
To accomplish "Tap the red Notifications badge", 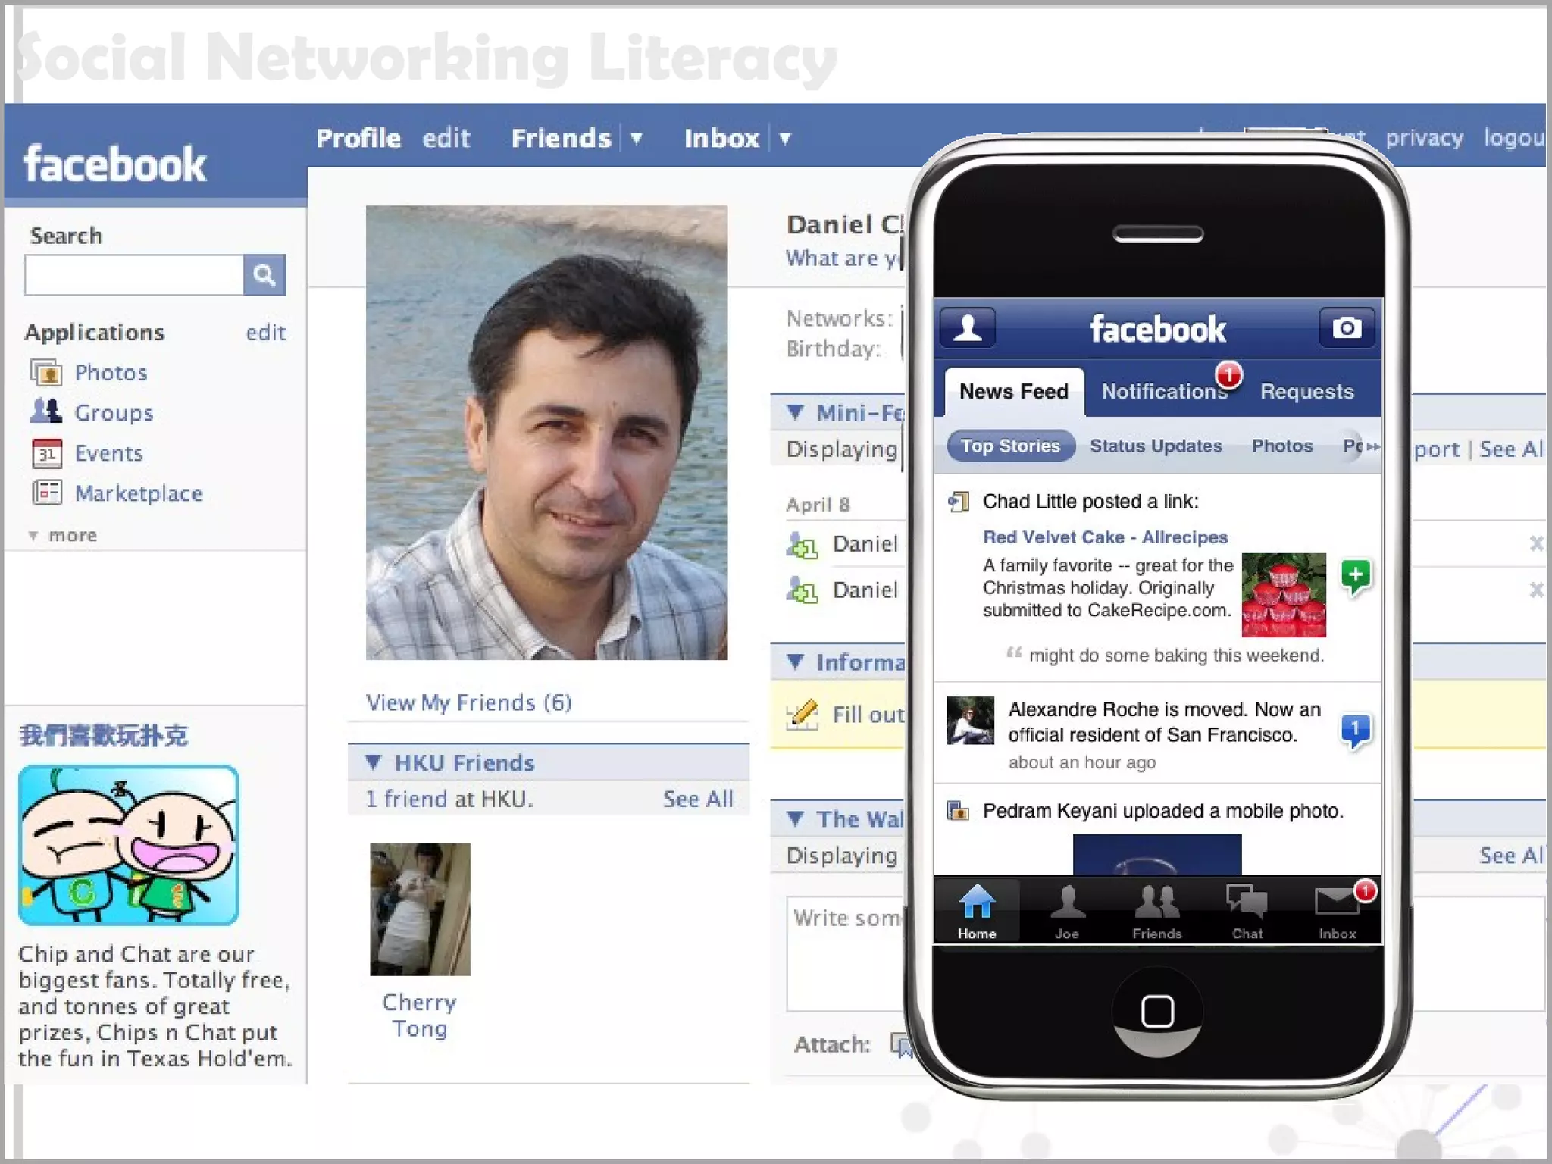I will pos(1229,374).
